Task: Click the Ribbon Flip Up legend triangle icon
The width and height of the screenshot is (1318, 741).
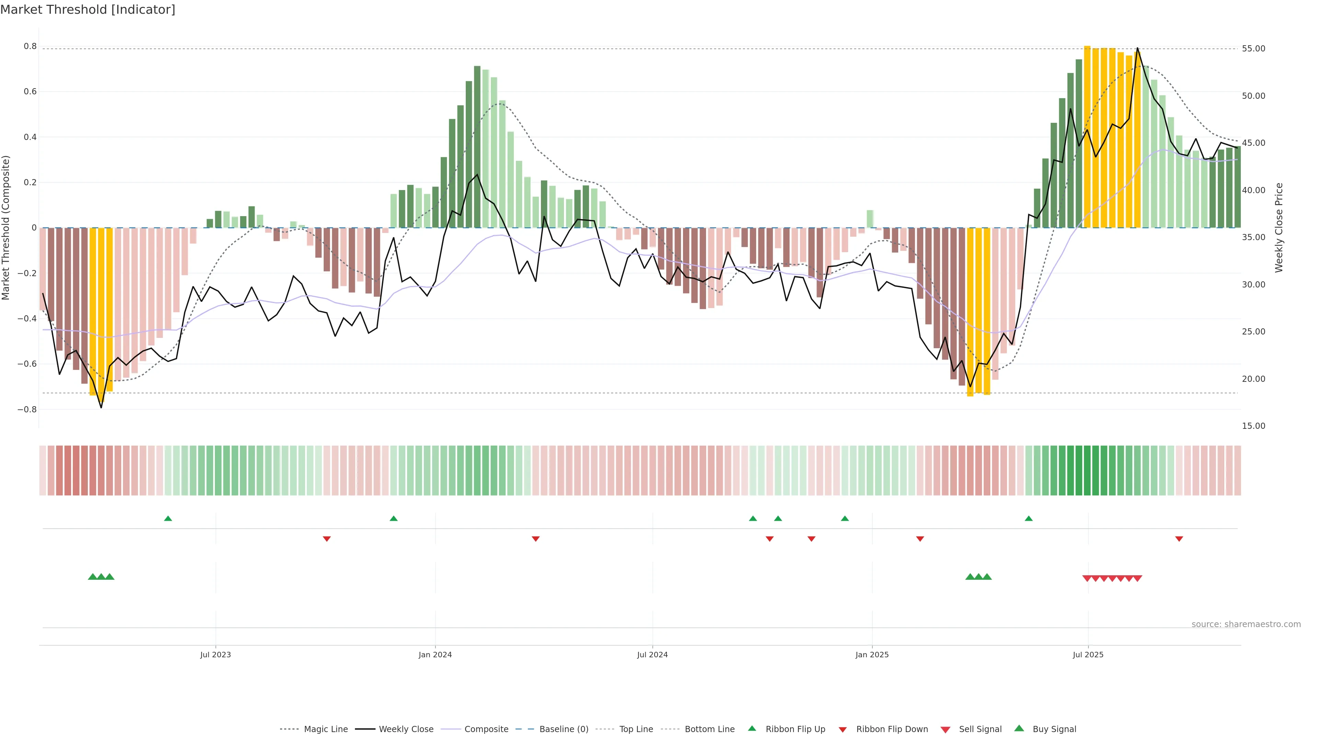Action: tap(752, 729)
